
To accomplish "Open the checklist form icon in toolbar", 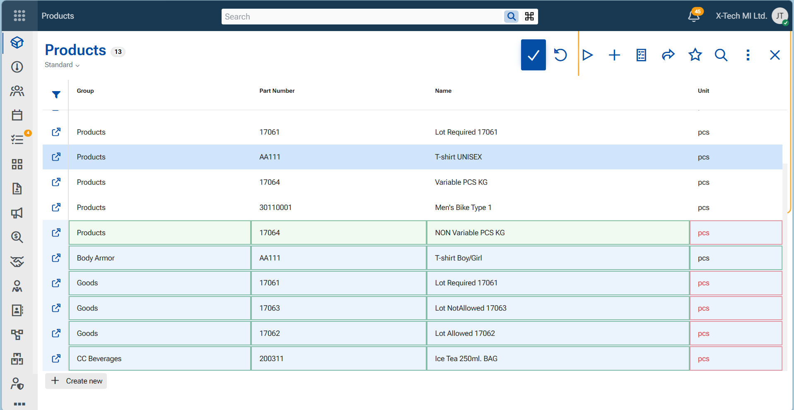I will pyautogui.click(x=641, y=55).
